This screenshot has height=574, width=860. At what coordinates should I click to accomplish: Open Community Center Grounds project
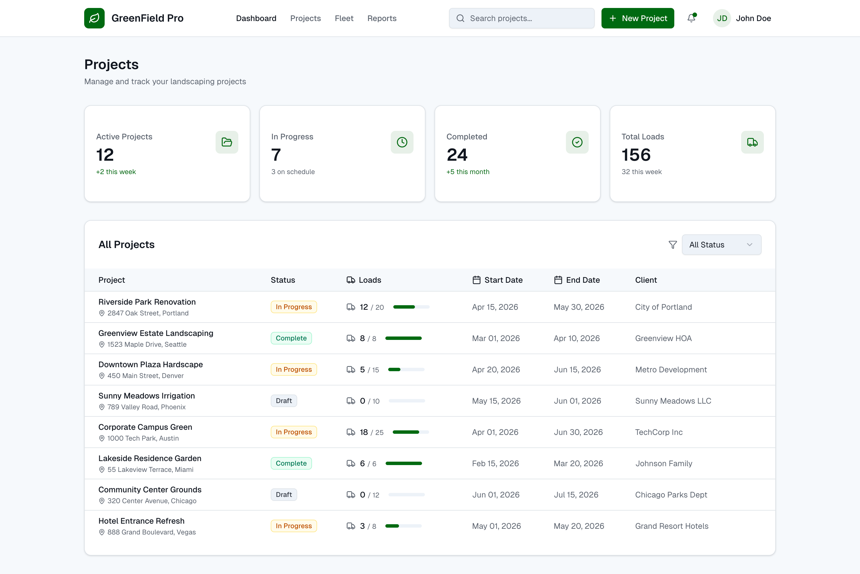tap(150, 490)
